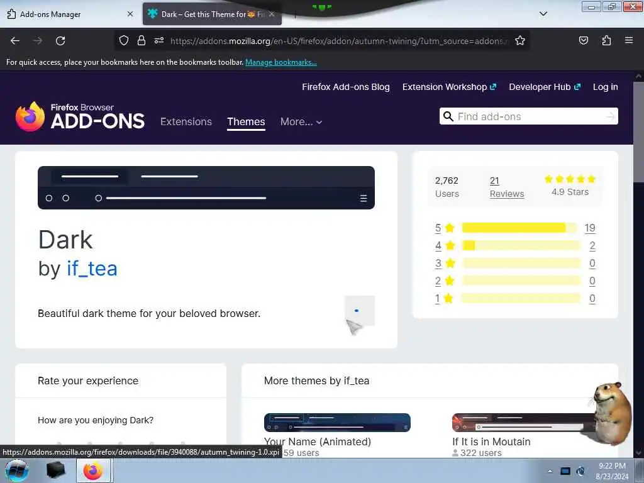Open the Windows Start menu
Viewport: 644px width, 483px height.
click(x=17, y=470)
